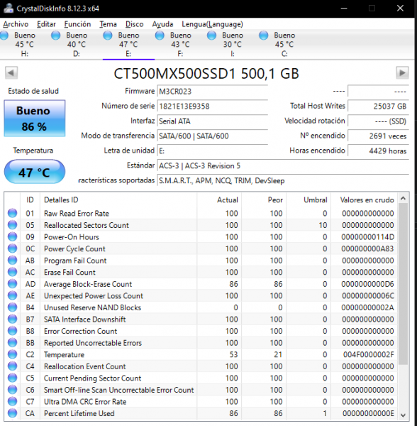
Task: Click the SMART list scrollbar down arrow
Action: pos(403,415)
